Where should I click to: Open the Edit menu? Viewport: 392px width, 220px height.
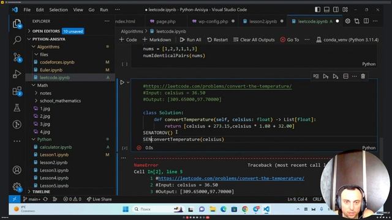point(40,10)
